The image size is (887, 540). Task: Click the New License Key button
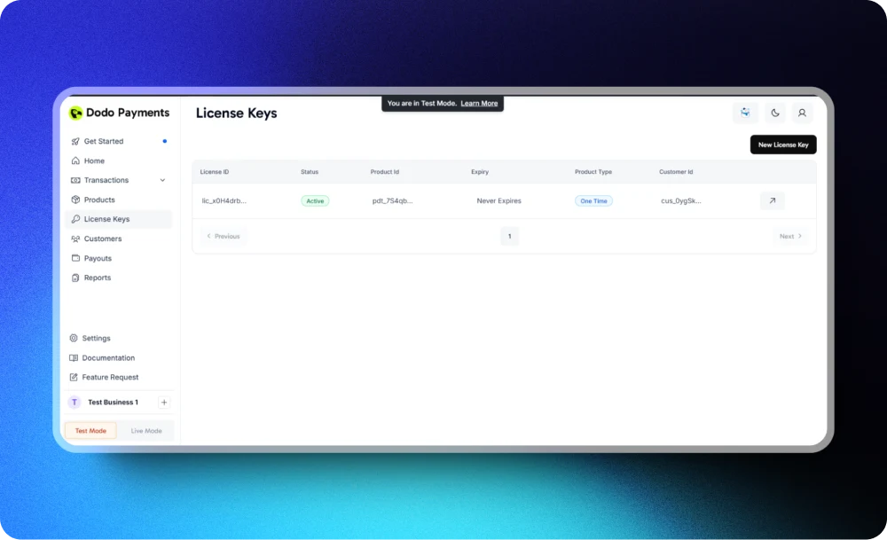783,144
